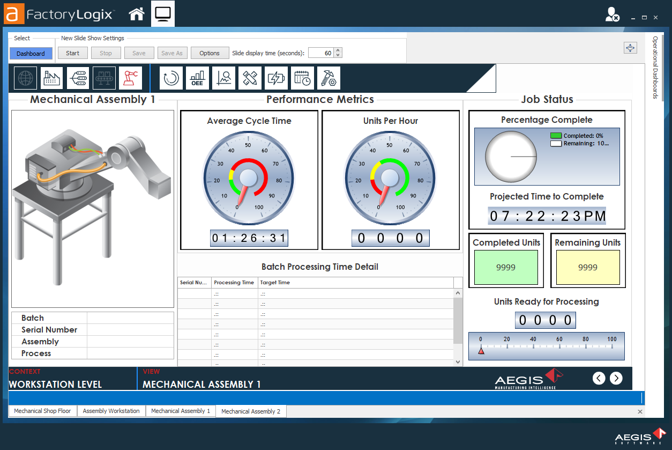Open the factory shop floor view icon
This screenshot has width=672, height=450.
click(x=51, y=78)
